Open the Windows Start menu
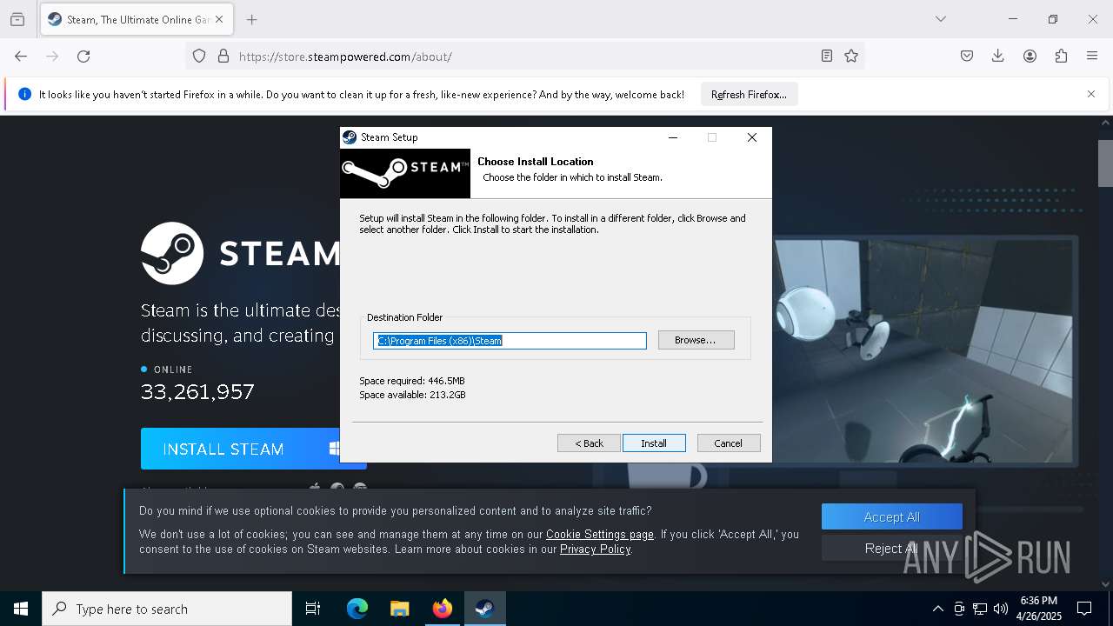This screenshot has height=626, width=1113. pos(21,609)
